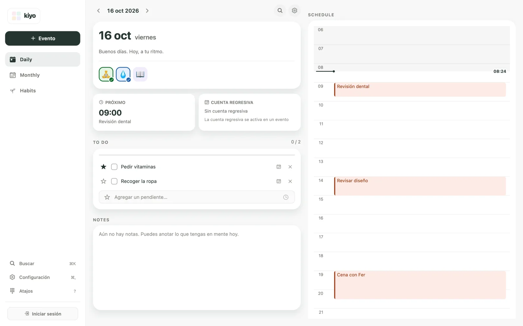Open the Revisar diseño schedule event
Image resolution: width=523 pixels, height=326 pixels.
(420, 186)
